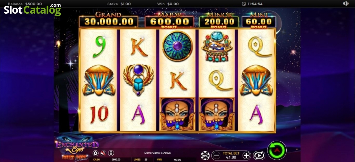Screen dimensions: 355x162
Task: Increase total bet with the plus button
Action: pos(246,155)
